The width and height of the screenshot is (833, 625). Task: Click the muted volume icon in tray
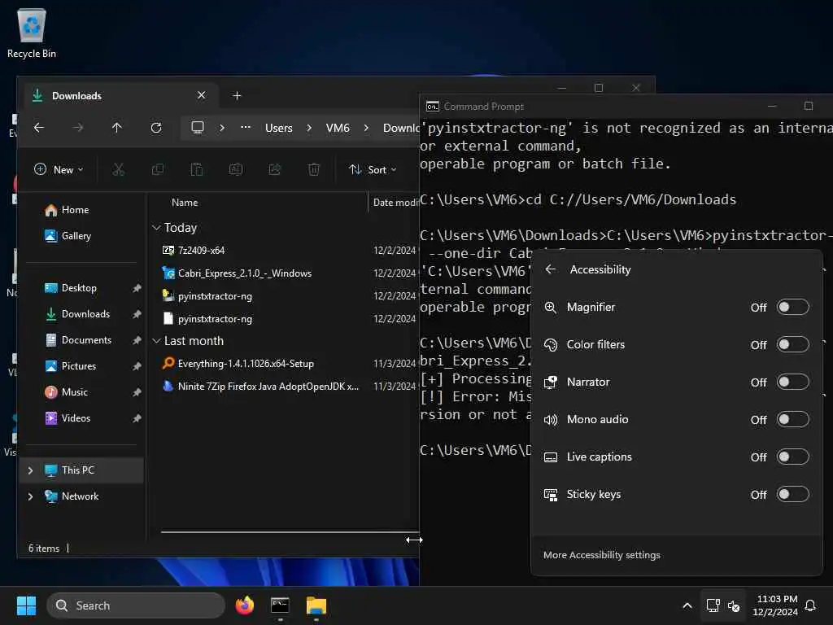coord(734,605)
